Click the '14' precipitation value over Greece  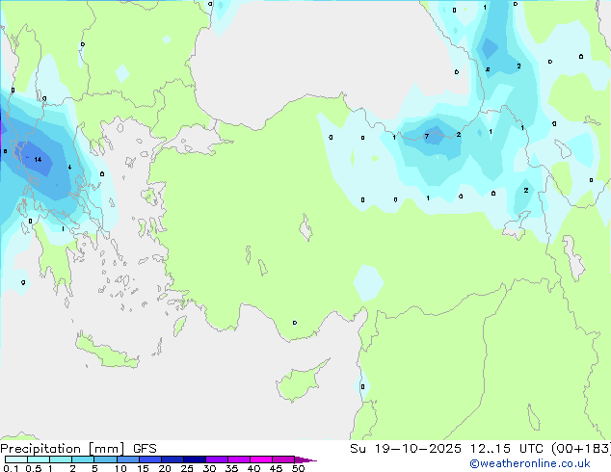(38, 159)
